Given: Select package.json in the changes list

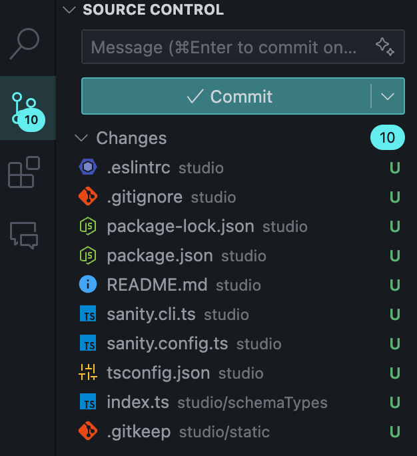Looking at the screenshot, I should click(x=160, y=256).
